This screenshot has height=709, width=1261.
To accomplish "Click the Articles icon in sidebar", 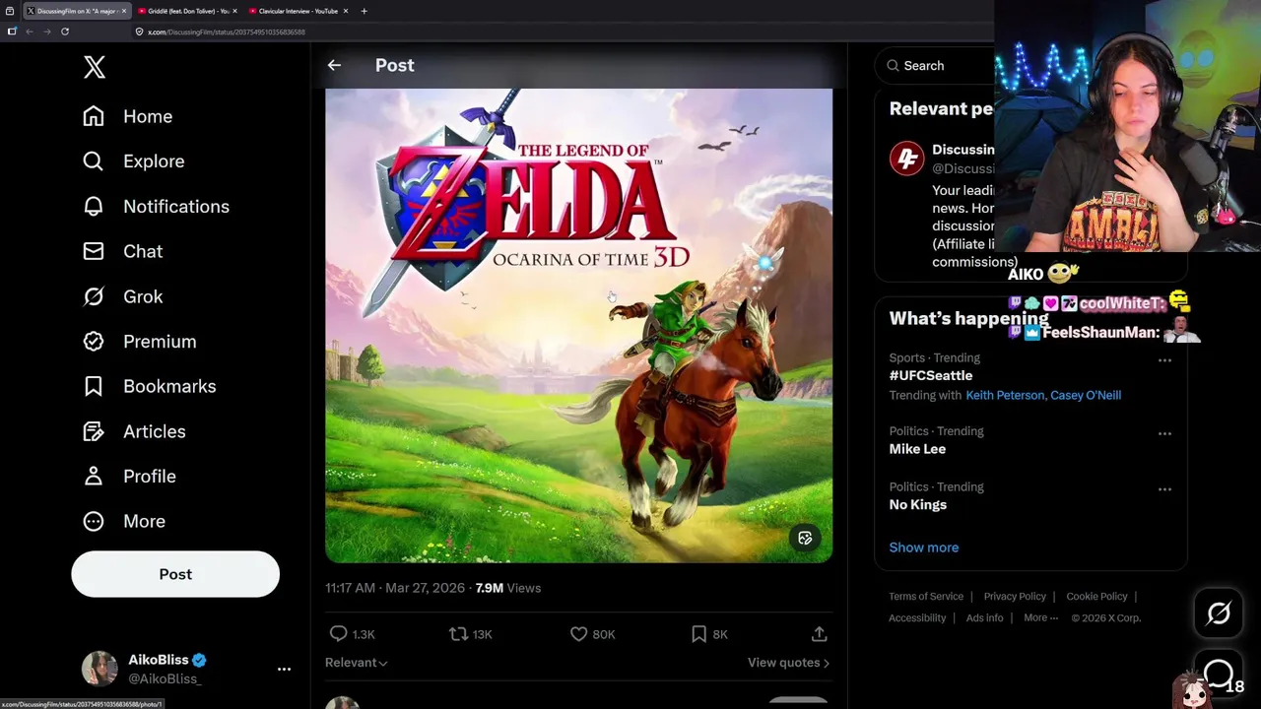I will pos(94,431).
